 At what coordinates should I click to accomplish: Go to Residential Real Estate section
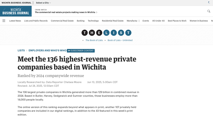113,21
